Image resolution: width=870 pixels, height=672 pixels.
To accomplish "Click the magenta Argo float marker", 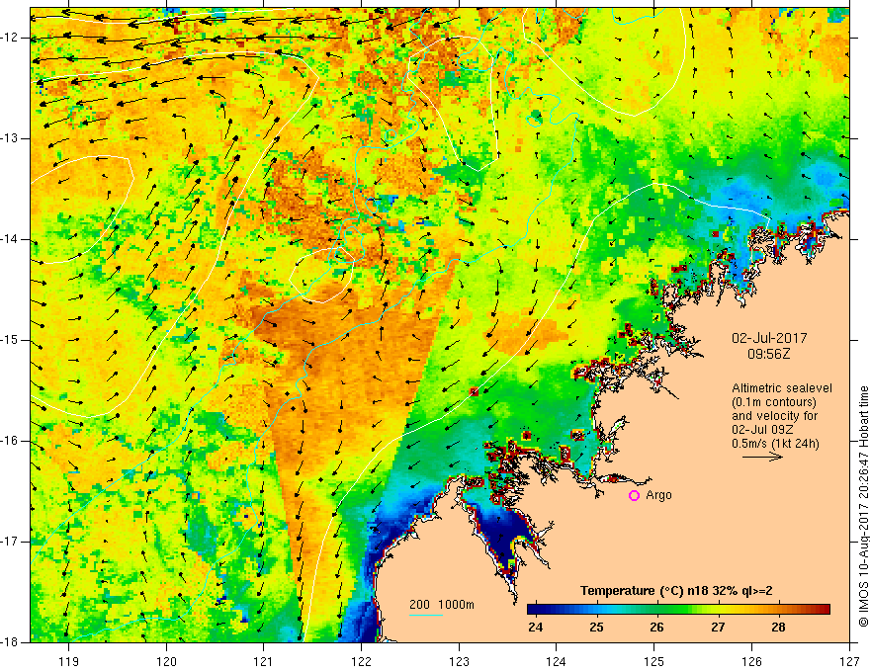I will [x=634, y=496].
